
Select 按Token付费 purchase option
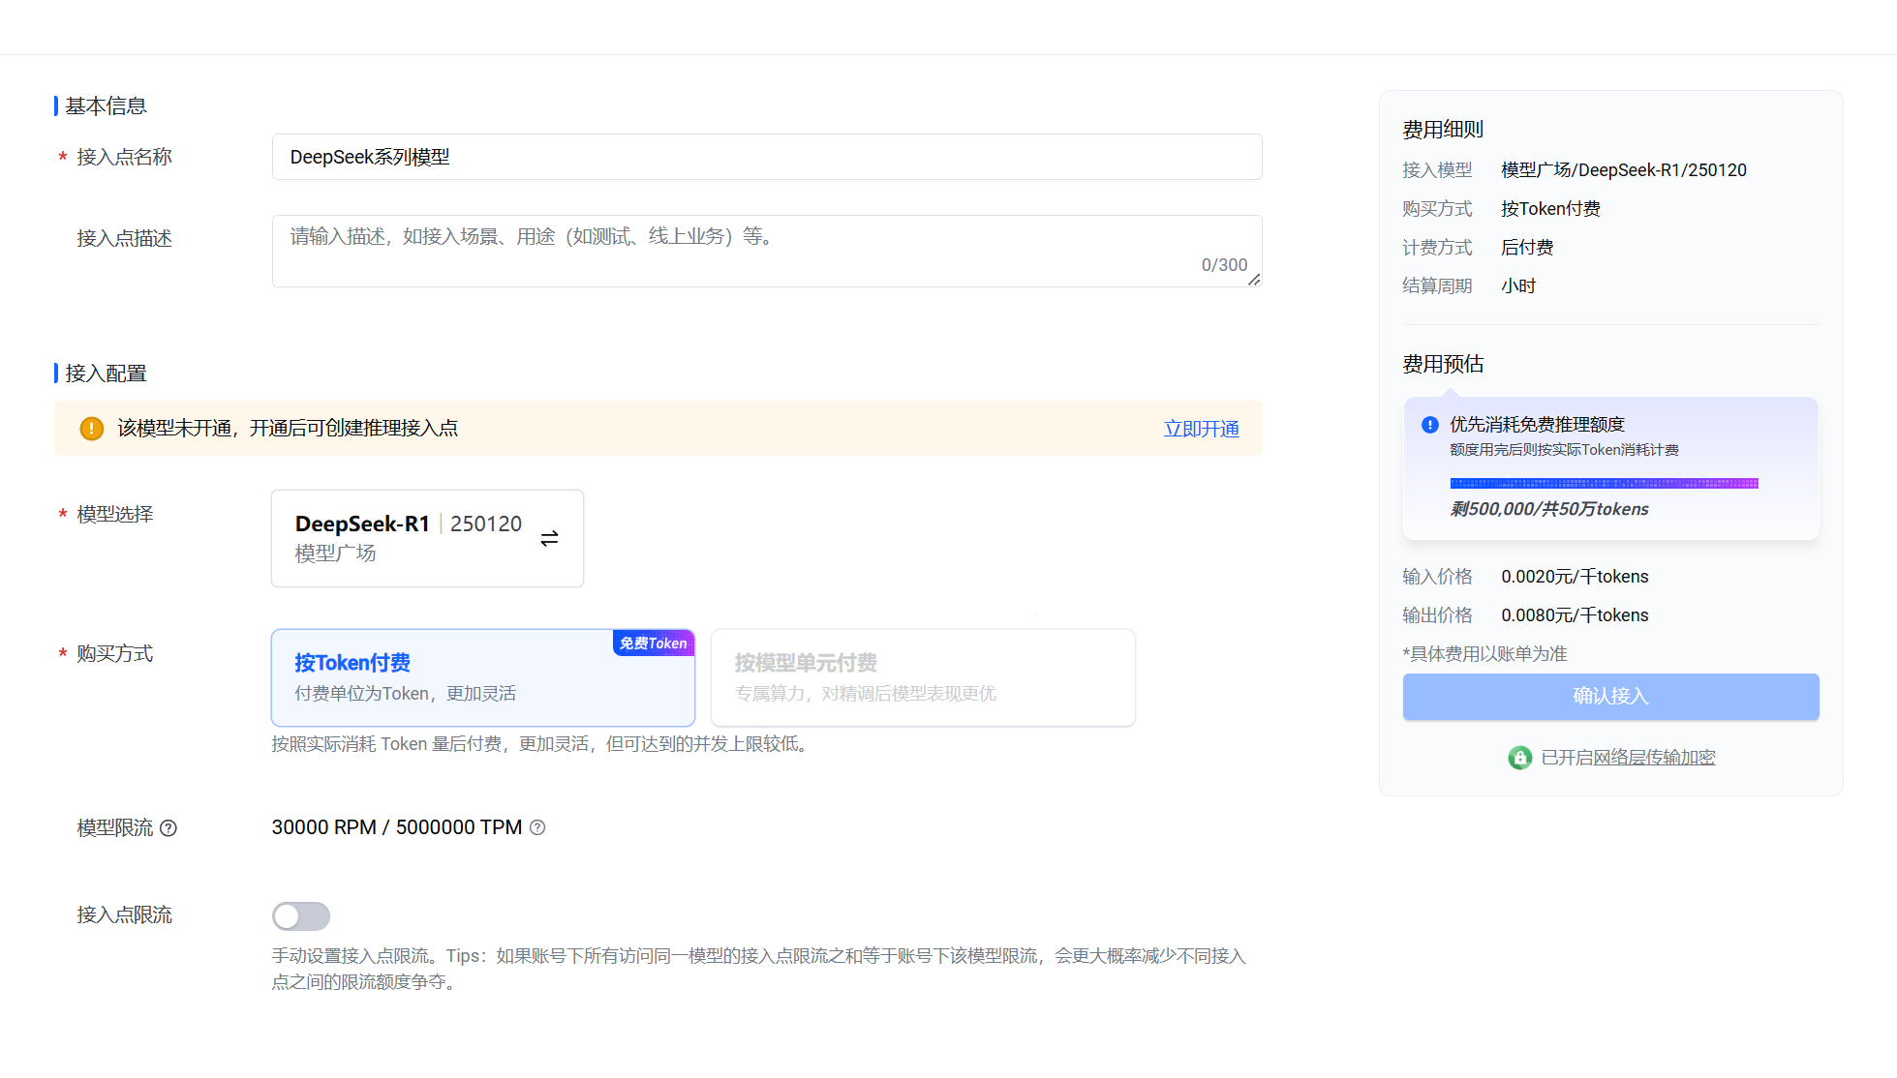point(482,677)
